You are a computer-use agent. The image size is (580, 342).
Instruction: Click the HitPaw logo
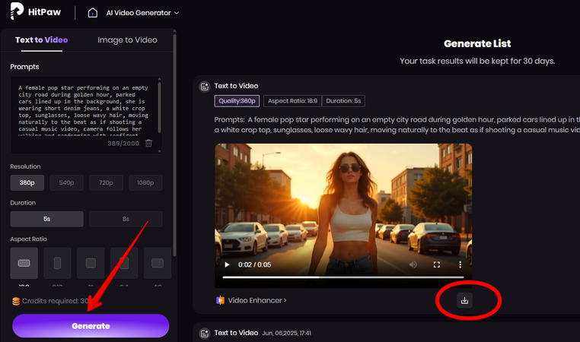point(36,11)
